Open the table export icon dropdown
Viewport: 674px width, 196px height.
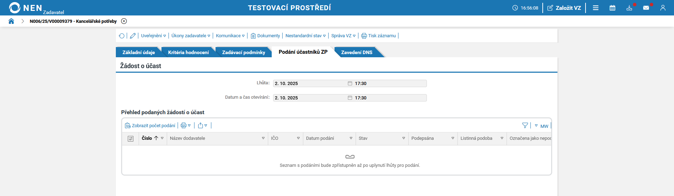pos(202,125)
